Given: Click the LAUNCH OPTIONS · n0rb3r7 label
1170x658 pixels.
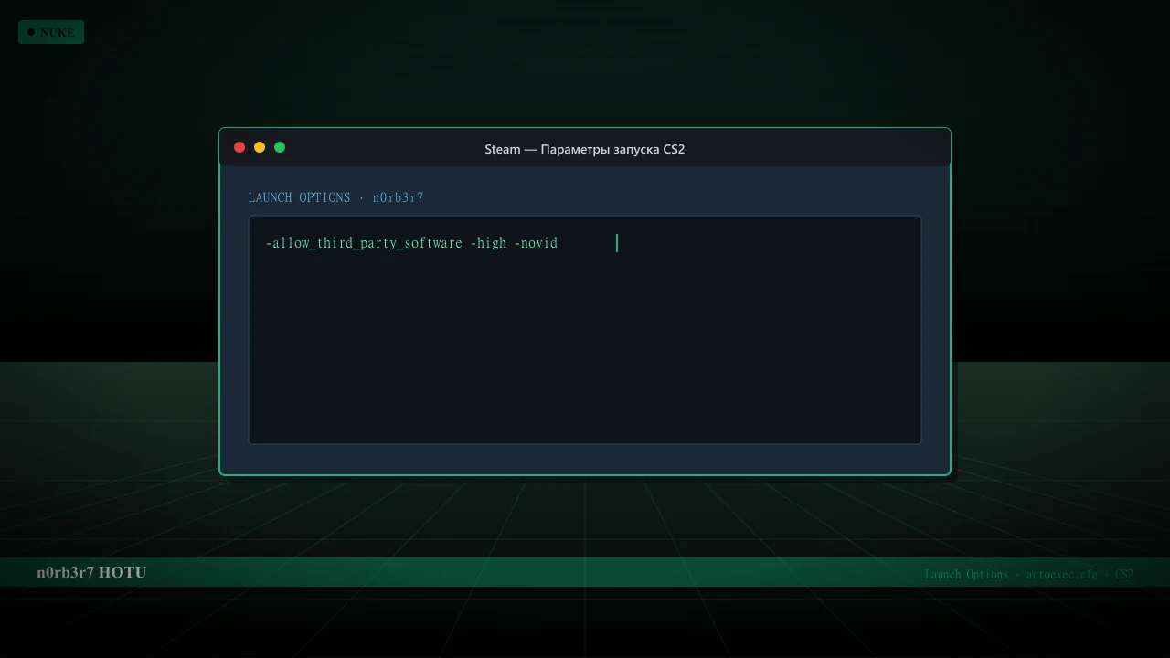Looking at the screenshot, I should pos(335,197).
